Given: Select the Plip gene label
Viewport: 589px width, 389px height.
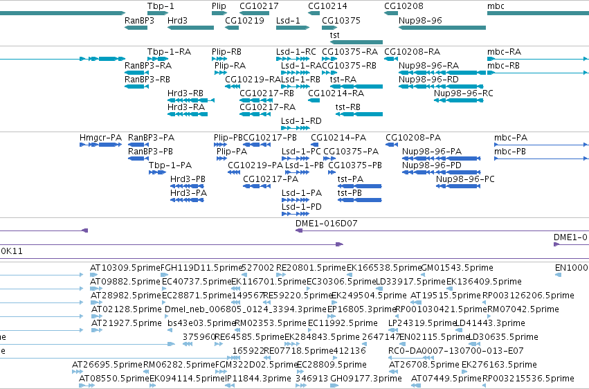Looking at the screenshot, I should coord(219,6).
